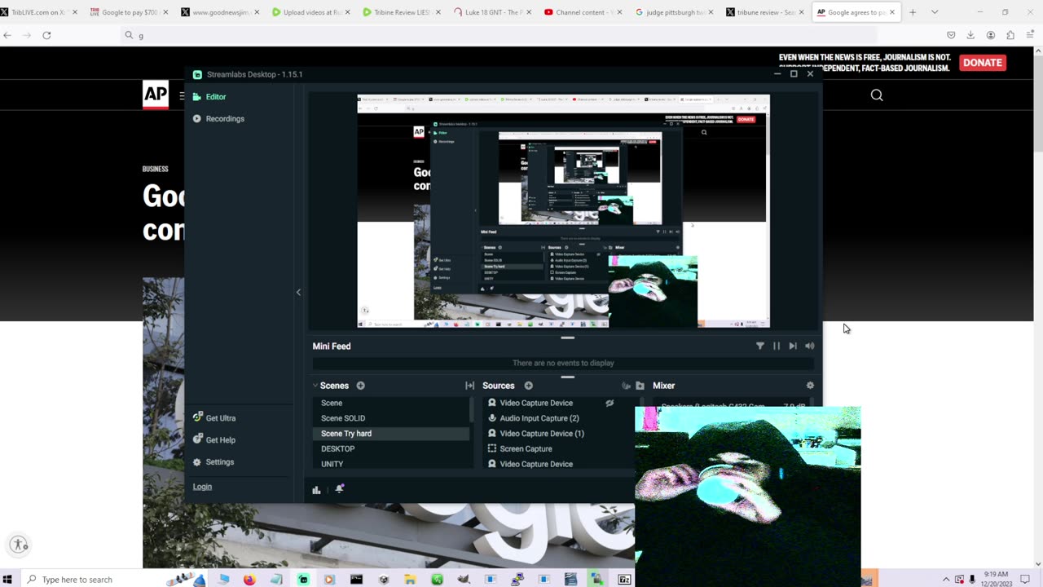Image resolution: width=1043 pixels, height=587 pixels.
Task: Show hidden system tray icons
Action: 946,580
